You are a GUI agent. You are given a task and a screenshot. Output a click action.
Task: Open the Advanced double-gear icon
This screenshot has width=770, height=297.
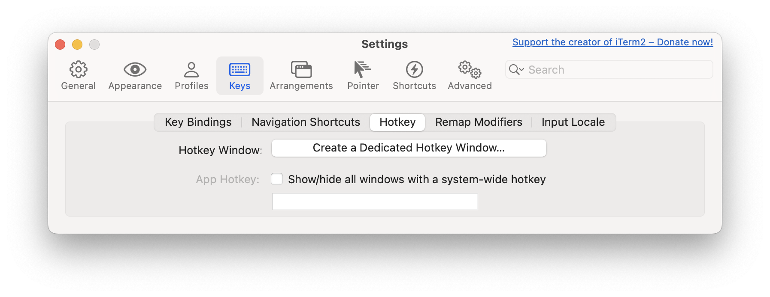click(470, 69)
